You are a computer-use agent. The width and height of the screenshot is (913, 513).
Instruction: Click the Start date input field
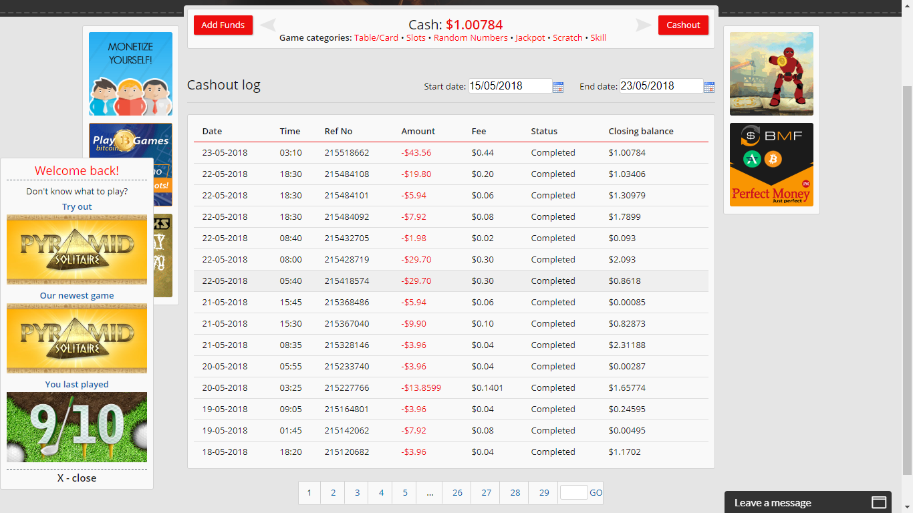point(510,86)
